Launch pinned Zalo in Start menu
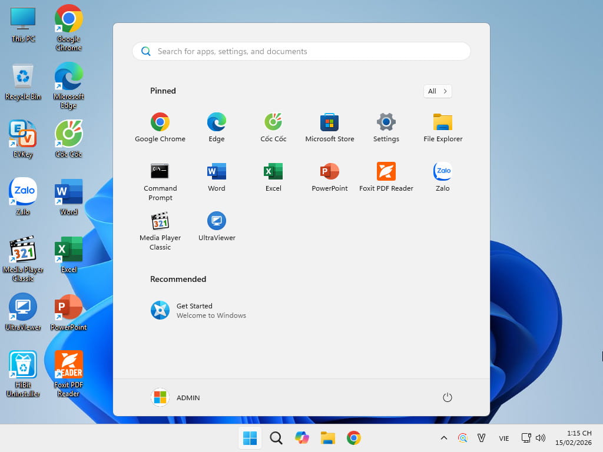Image resolution: width=603 pixels, height=452 pixels. 443,177
